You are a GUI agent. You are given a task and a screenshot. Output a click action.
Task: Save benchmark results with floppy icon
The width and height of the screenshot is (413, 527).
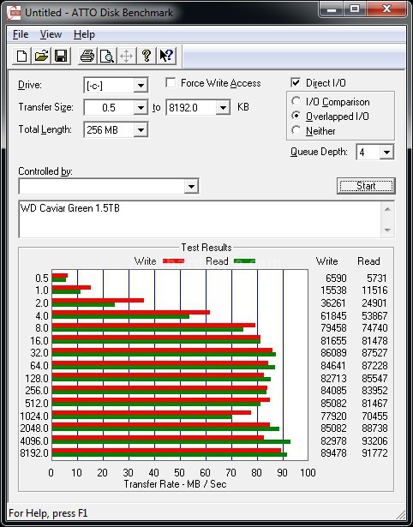(x=61, y=56)
